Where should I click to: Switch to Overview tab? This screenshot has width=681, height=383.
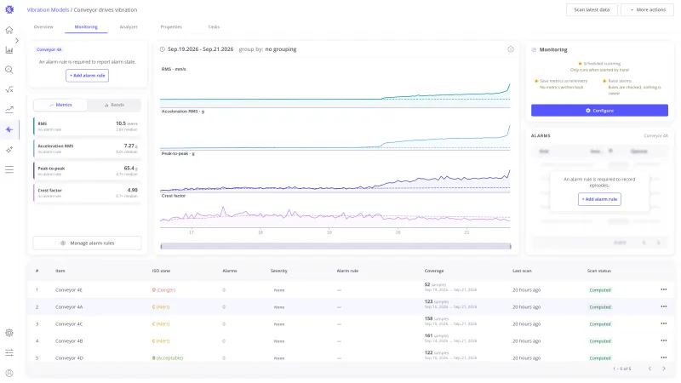coord(43,27)
